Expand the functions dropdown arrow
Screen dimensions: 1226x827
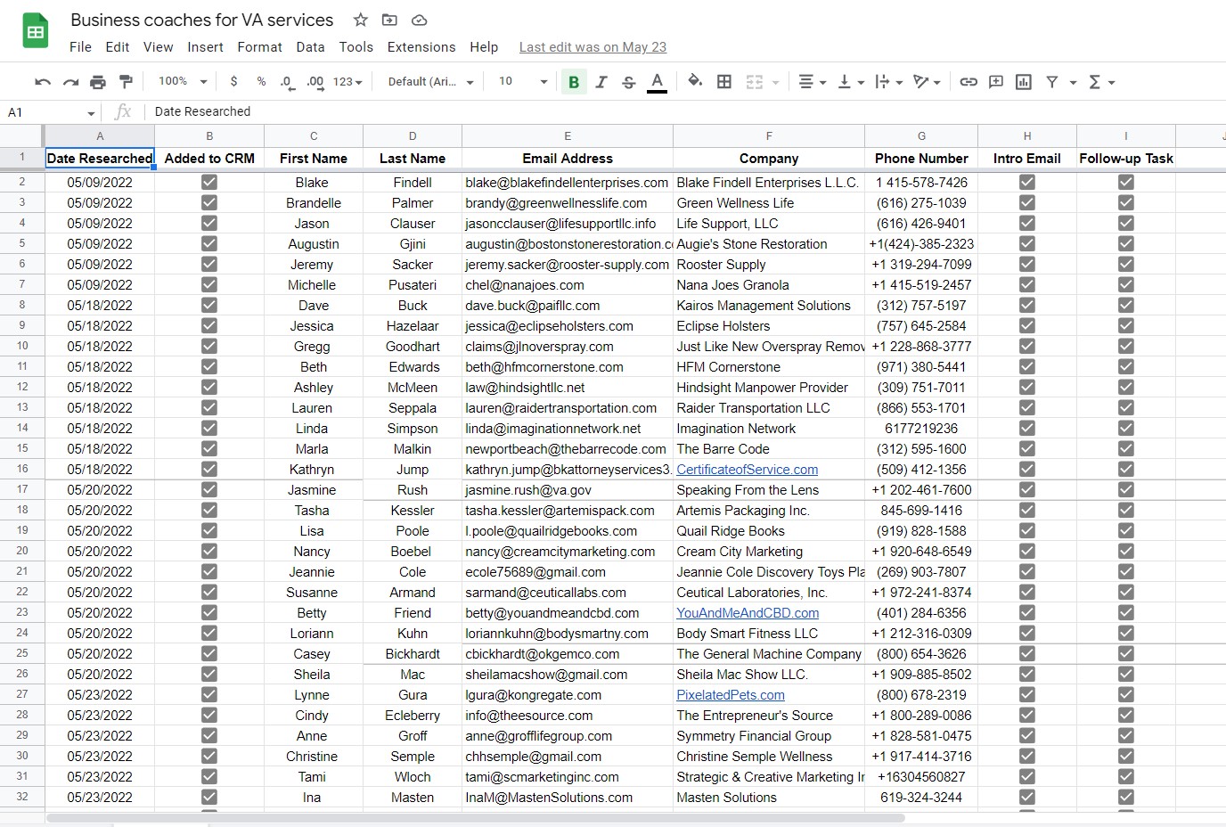coord(1111,83)
